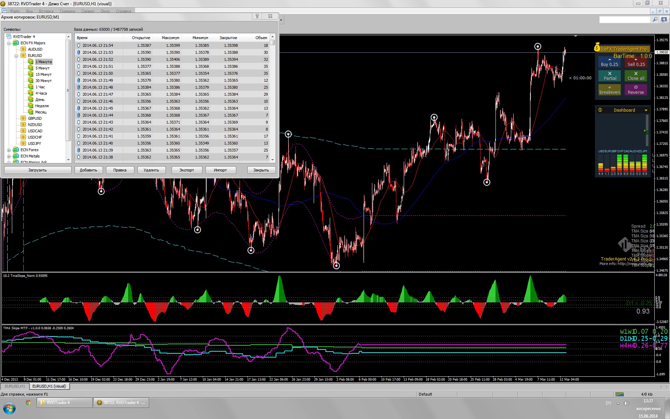Click the Экспорт button
670x419 pixels.
click(187, 170)
